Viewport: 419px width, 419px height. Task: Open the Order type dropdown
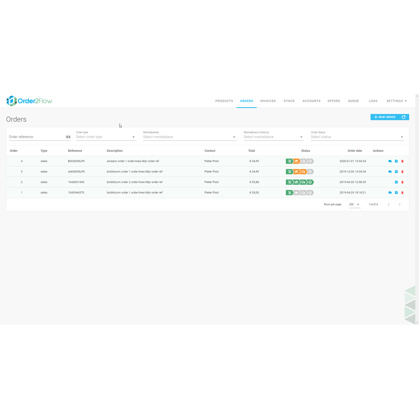[106, 137]
